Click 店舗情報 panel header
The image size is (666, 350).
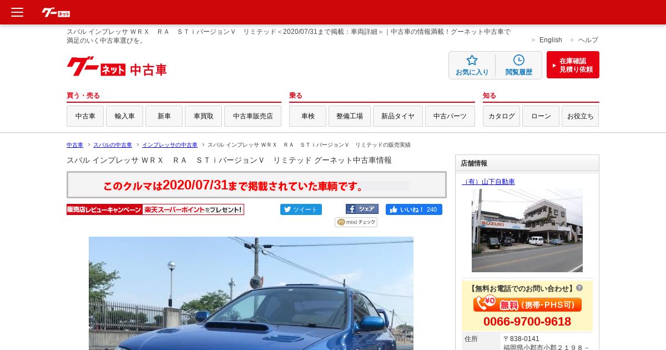[527, 163]
